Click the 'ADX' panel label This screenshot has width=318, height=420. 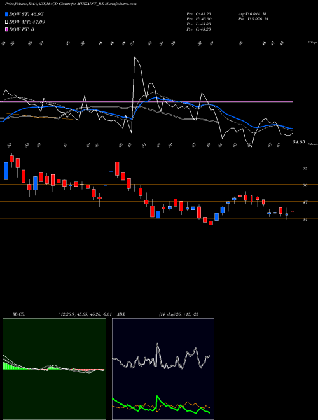point(121,314)
